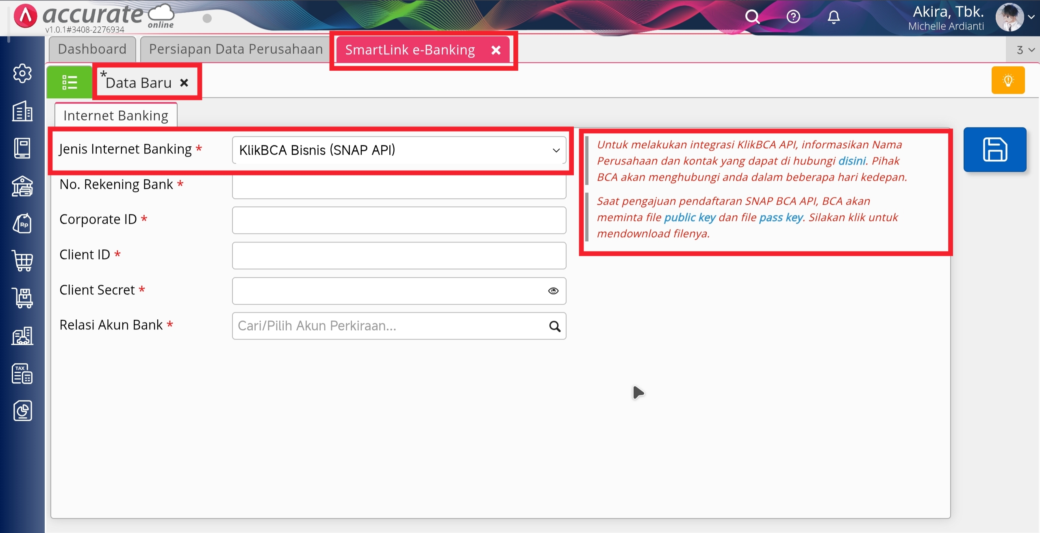
Task: Open the reports pie chart sidebar icon
Action: (22, 411)
